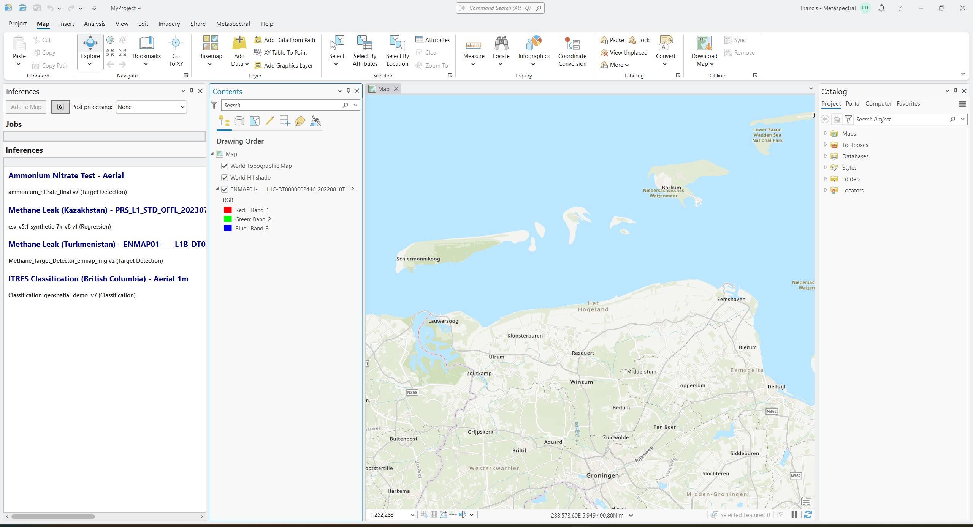Uncheck the World Topographic Map layer
Viewport: 973px width, 527px height.
[x=225, y=166]
